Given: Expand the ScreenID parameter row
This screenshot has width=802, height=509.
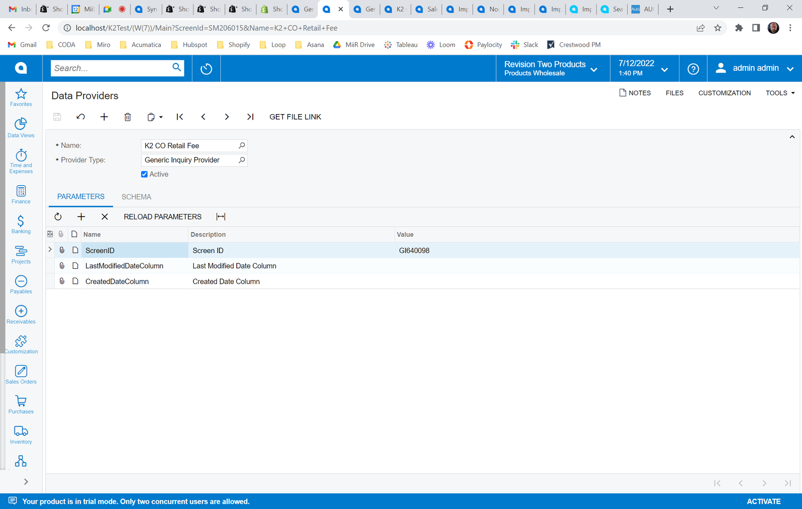Looking at the screenshot, I should 50,250.
